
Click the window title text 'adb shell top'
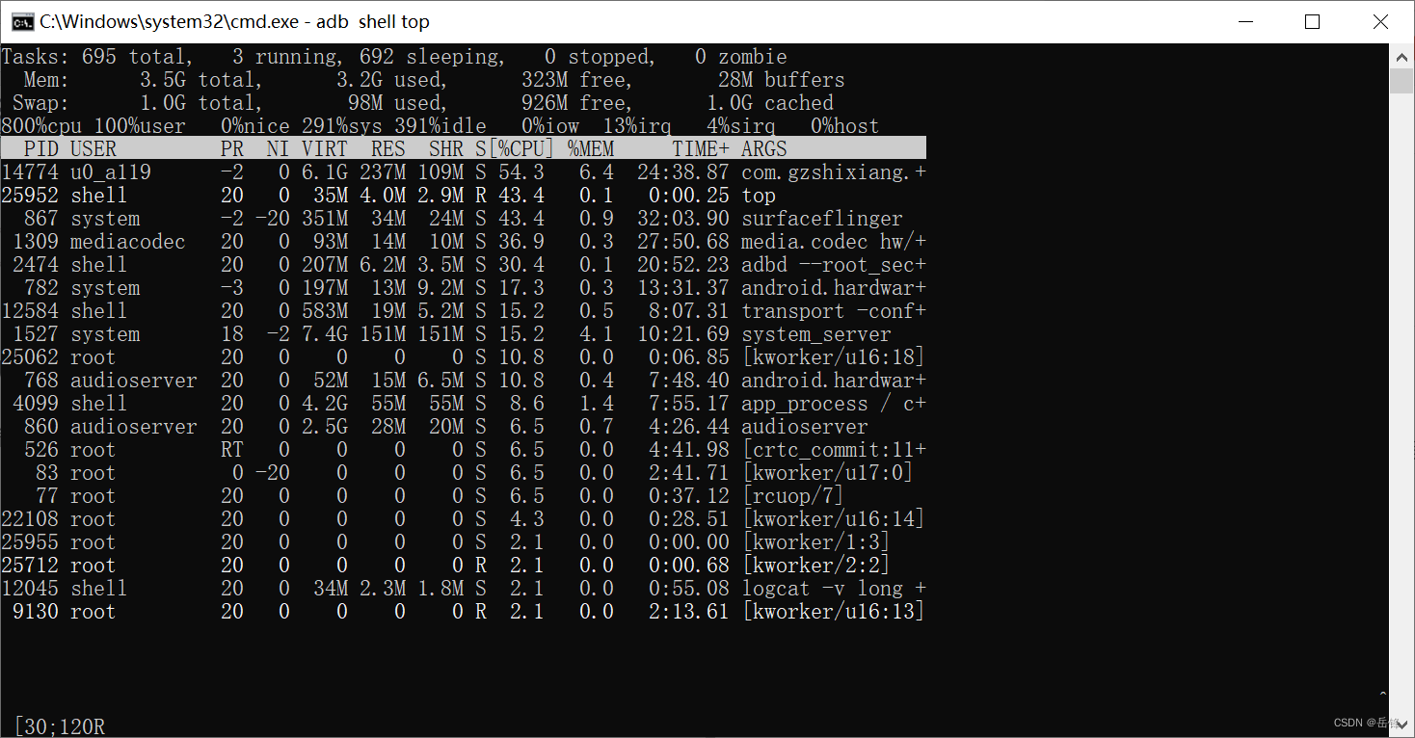click(373, 21)
